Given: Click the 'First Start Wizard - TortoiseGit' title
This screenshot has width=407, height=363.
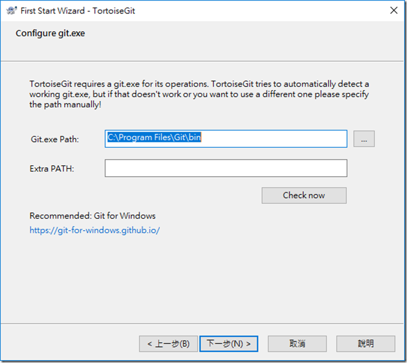Looking at the screenshot, I should point(78,11).
